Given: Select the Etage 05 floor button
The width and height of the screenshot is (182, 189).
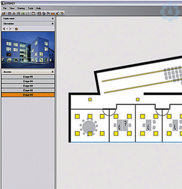Looking at the screenshot, I should pyautogui.click(x=28, y=77).
